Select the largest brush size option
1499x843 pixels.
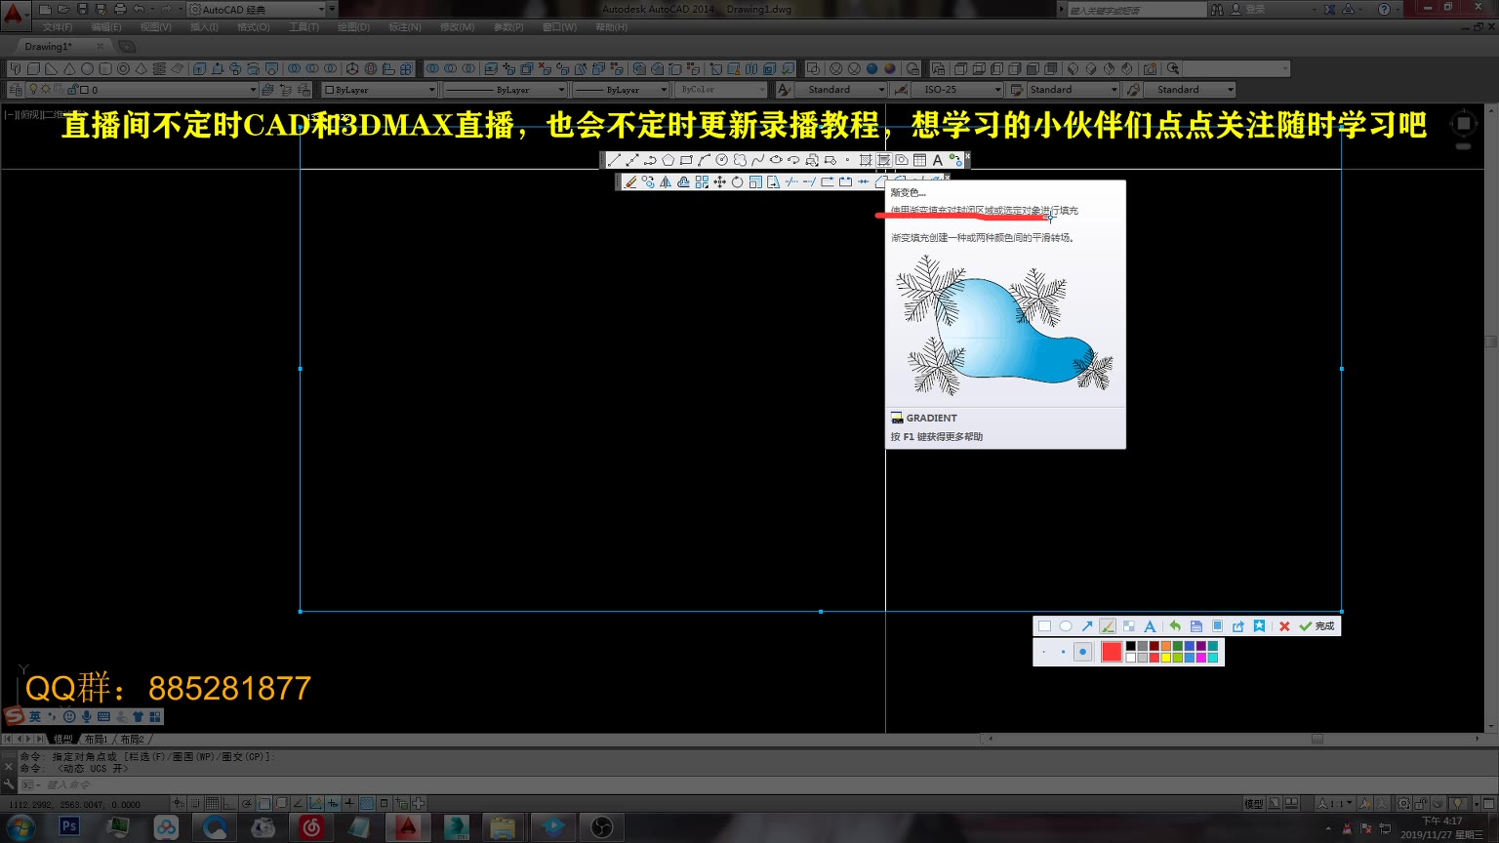click(1082, 652)
